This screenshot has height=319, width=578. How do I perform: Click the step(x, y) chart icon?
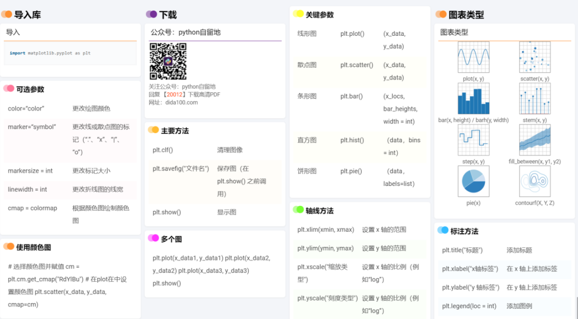point(474,141)
